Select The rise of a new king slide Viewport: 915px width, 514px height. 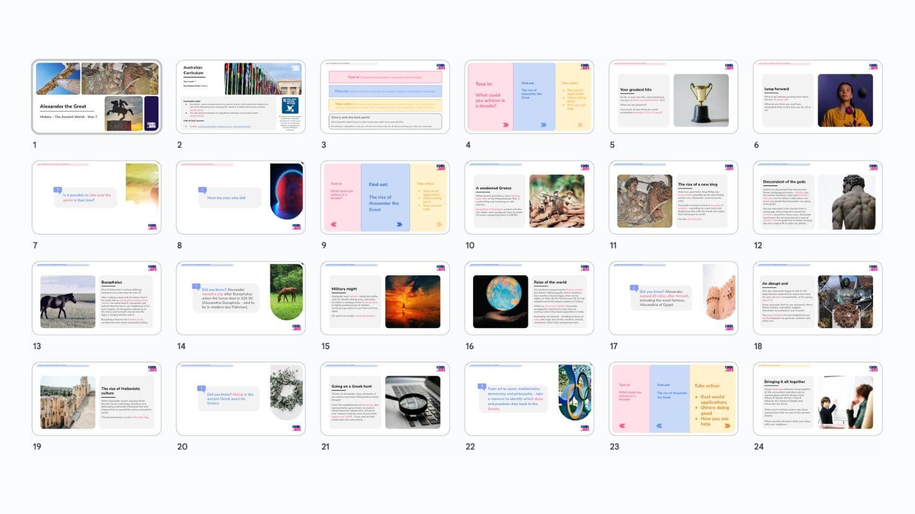pyautogui.click(x=673, y=198)
